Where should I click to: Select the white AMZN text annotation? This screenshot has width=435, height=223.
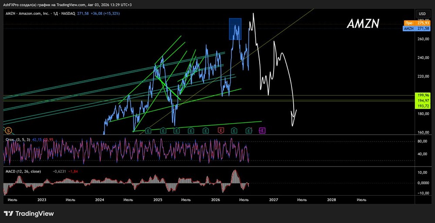click(x=363, y=24)
